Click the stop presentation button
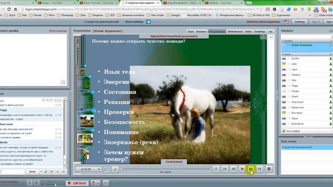333x187 pixels. (x=269, y=169)
